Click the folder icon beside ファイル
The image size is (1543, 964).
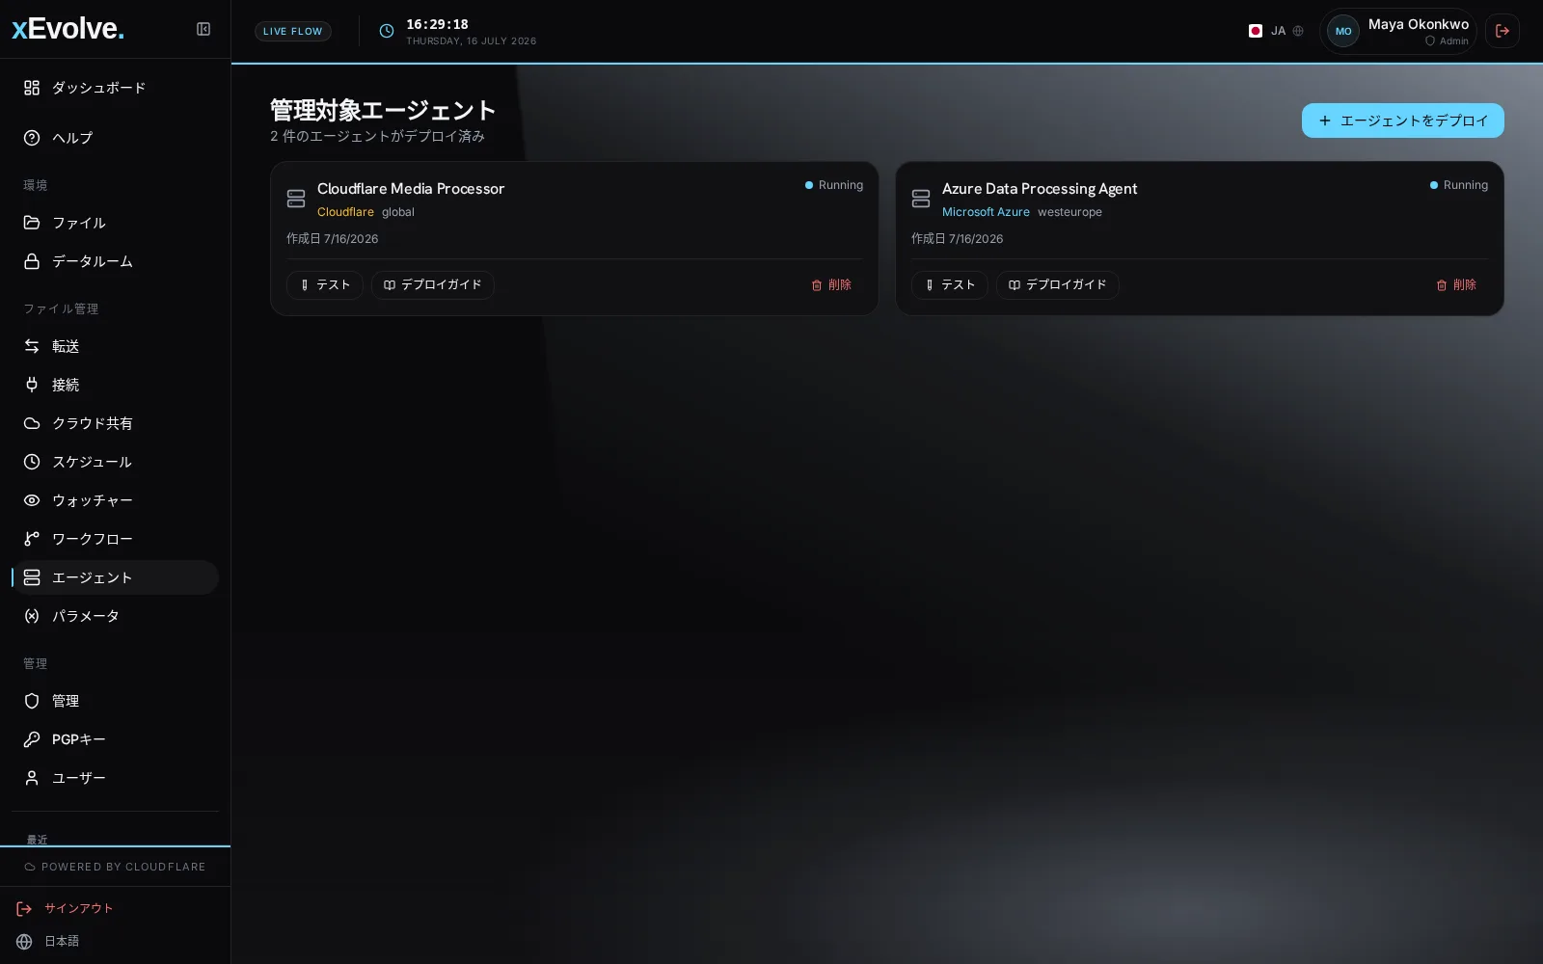(x=32, y=223)
